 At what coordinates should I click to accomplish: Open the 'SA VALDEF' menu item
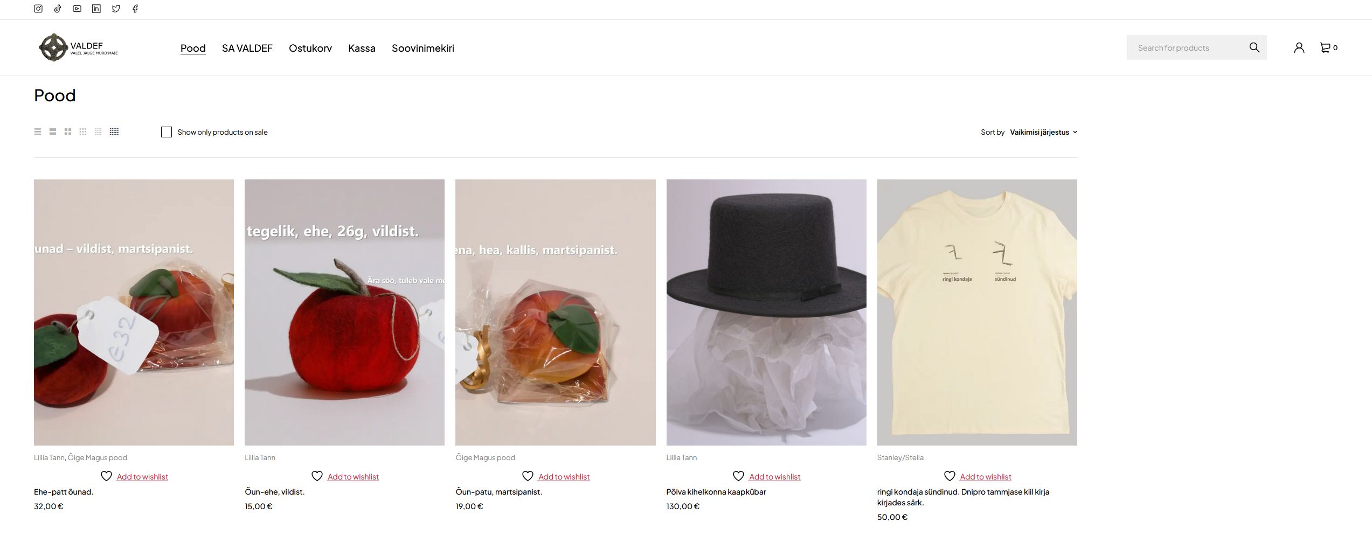tap(247, 48)
